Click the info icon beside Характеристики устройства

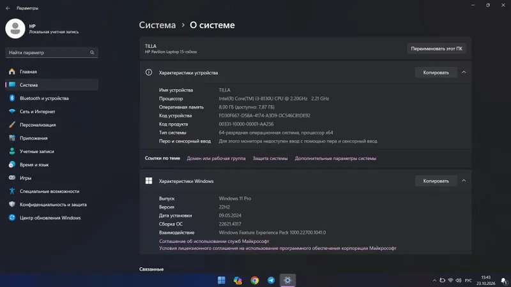coord(149,73)
